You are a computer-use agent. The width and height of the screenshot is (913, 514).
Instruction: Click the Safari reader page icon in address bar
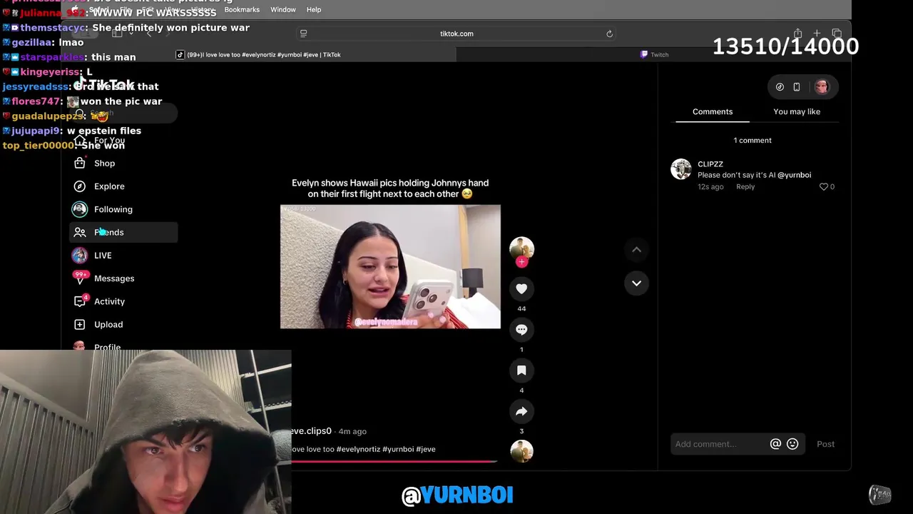coord(303,34)
